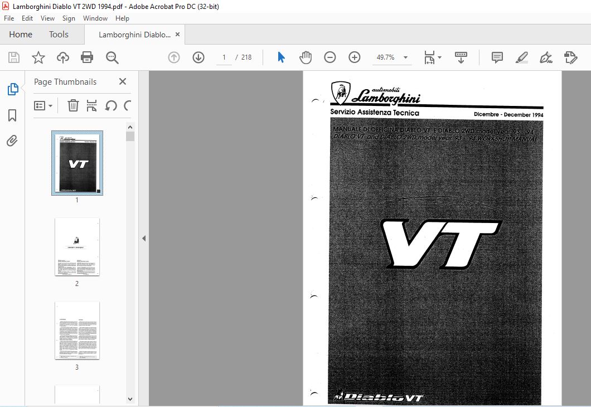The height and width of the screenshot is (407, 591).
Task: Click the Page Thumbnails panel title
Action: point(65,82)
